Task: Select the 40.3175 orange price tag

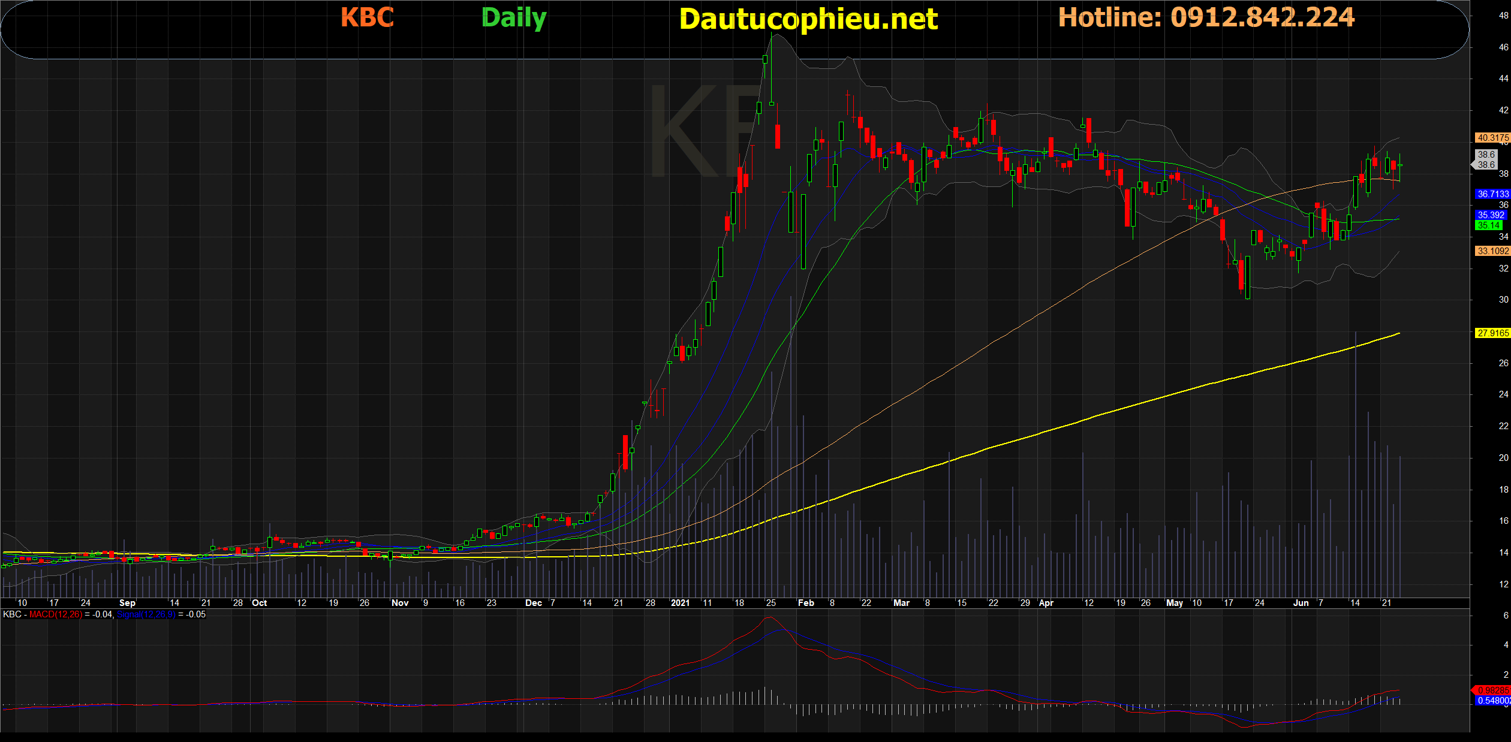Action: [1492, 138]
